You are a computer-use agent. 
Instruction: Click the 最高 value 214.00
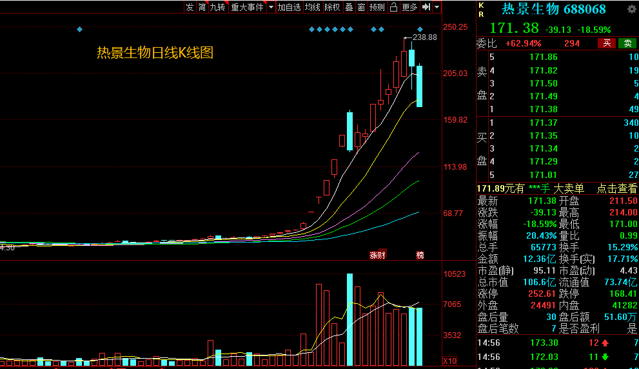tap(623, 212)
